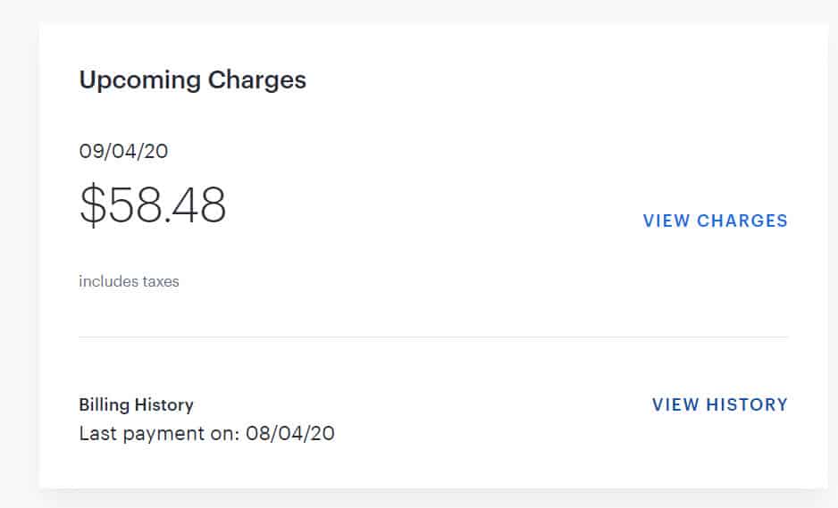Click the "Last payment on:" text

point(159,434)
